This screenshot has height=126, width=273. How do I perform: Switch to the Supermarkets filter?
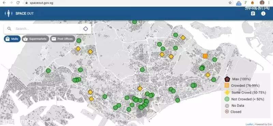pyautogui.click(x=35, y=39)
